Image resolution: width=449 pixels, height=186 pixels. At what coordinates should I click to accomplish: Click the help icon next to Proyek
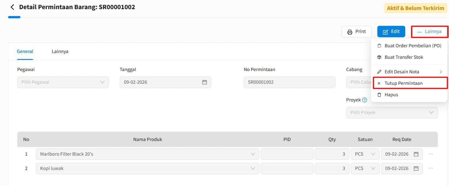365,100
